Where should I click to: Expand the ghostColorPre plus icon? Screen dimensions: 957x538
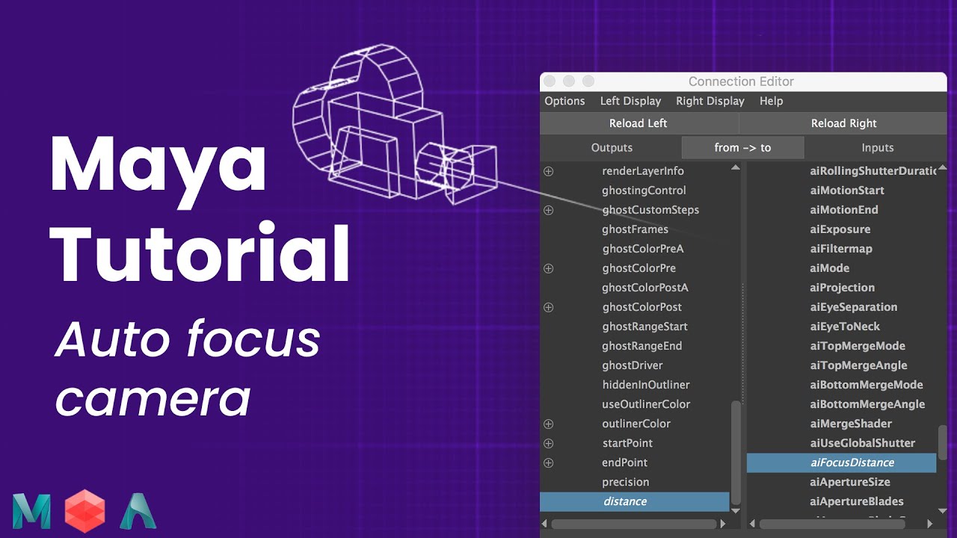(548, 268)
